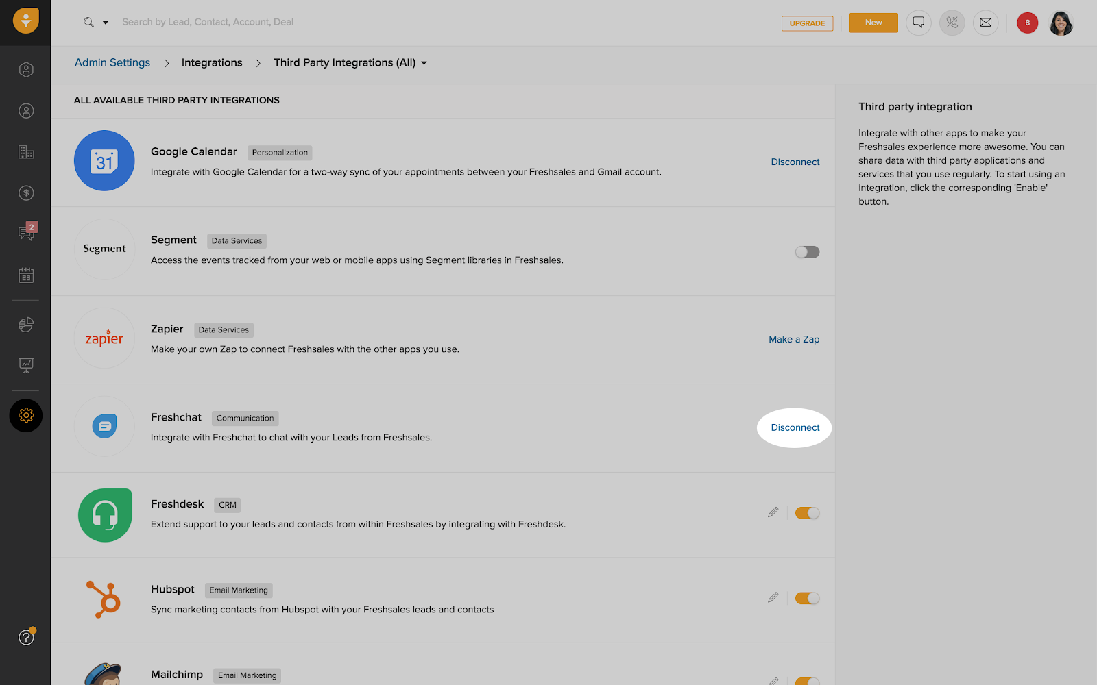Click the CRM tag on Freshdesk
1097x685 pixels.
coord(228,506)
